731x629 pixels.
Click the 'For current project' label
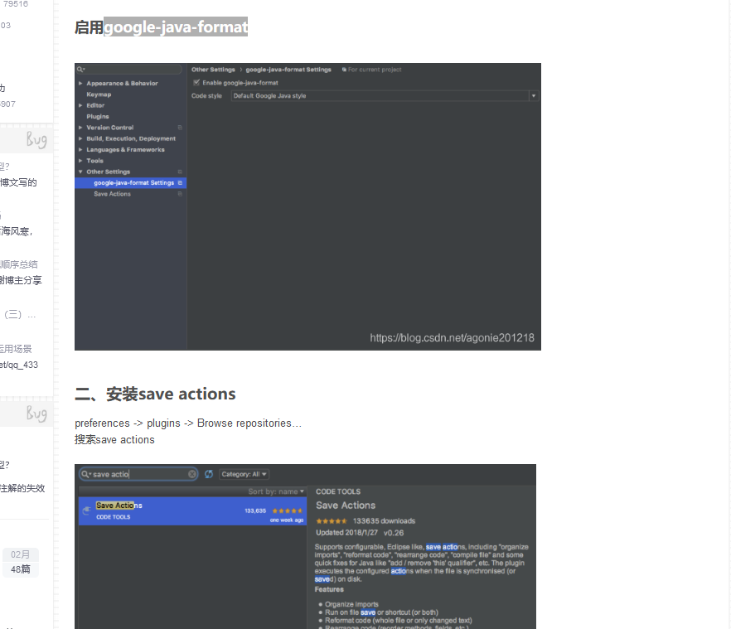[x=375, y=70]
